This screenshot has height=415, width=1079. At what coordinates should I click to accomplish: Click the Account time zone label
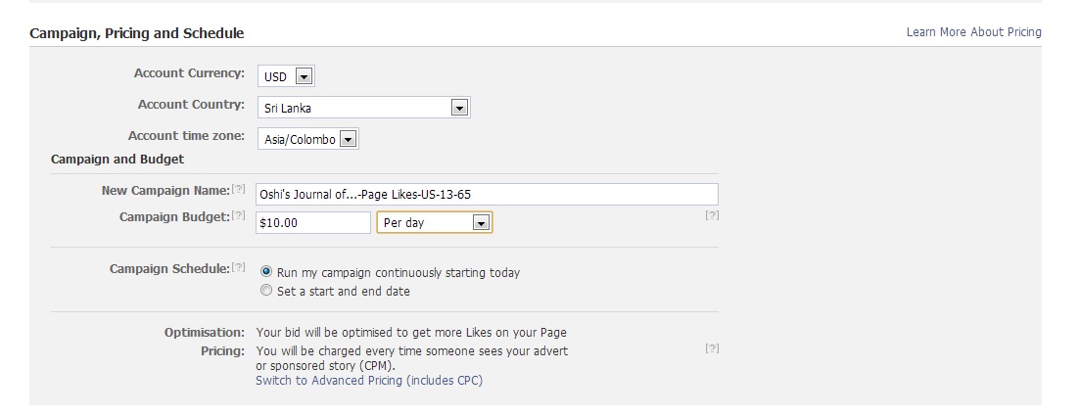coord(186,136)
